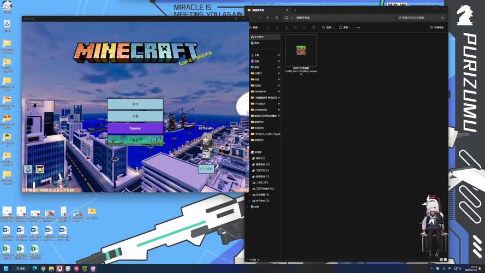The image size is (485, 273).
Task: Click the Copy icon in Explorer toolbar
Action: tap(277, 27)
